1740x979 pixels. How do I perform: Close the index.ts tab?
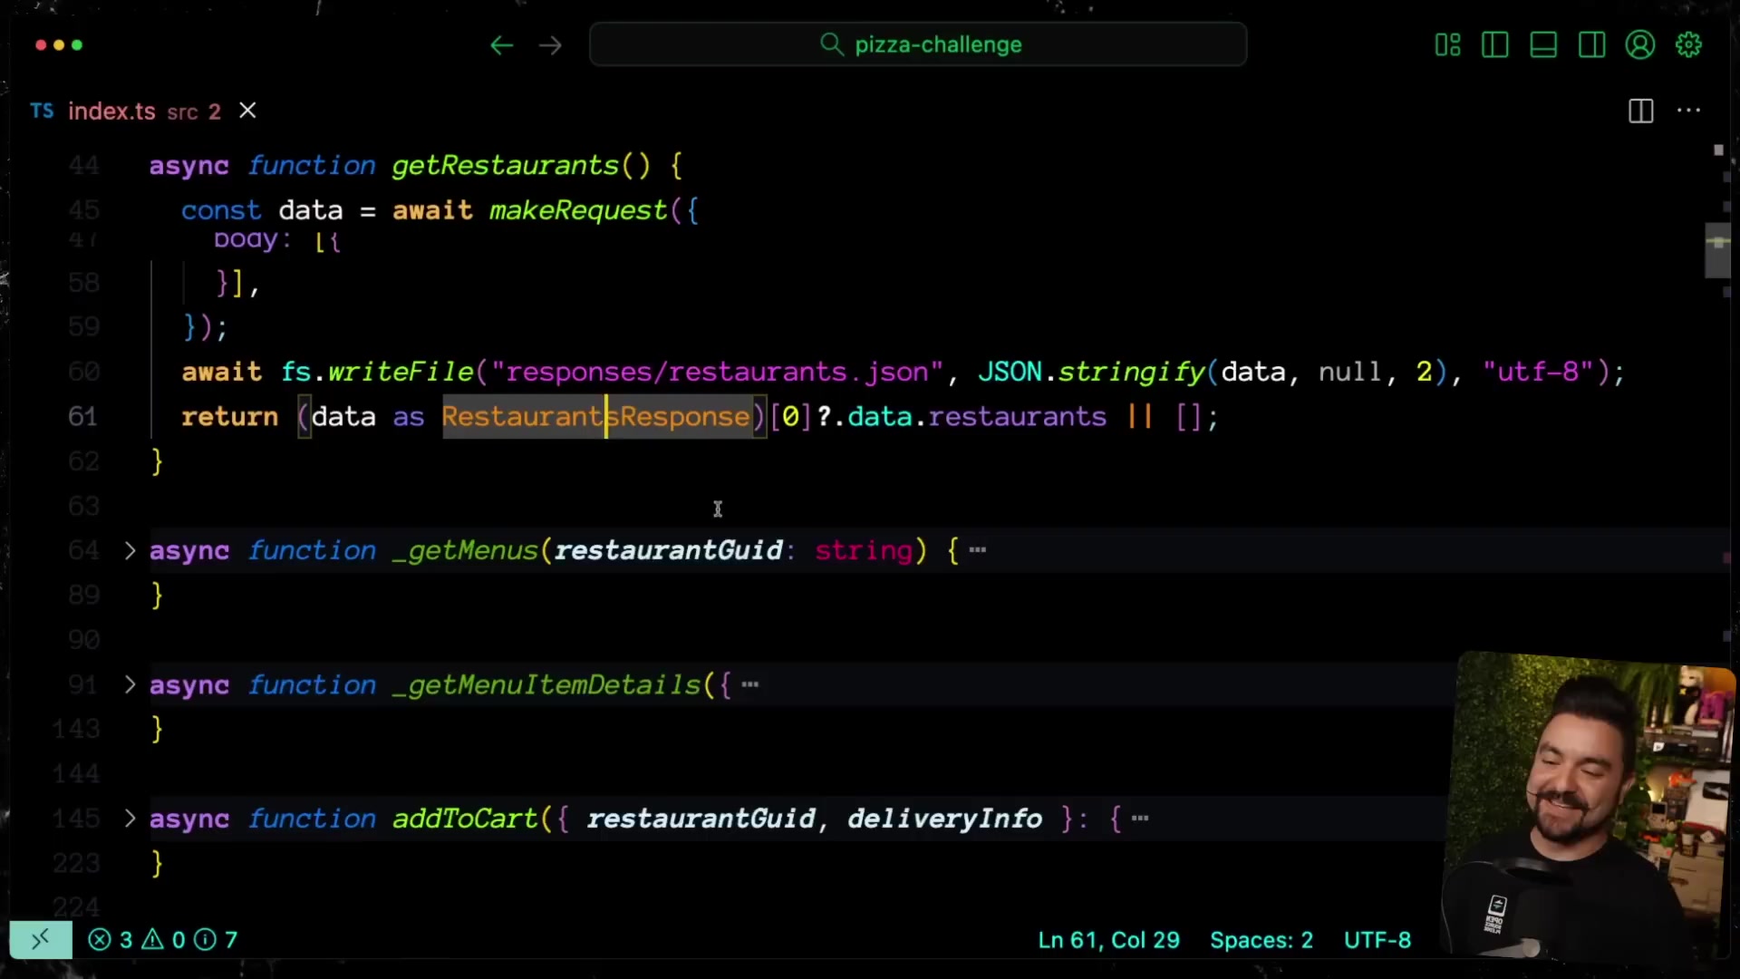(x=247, y=111)
